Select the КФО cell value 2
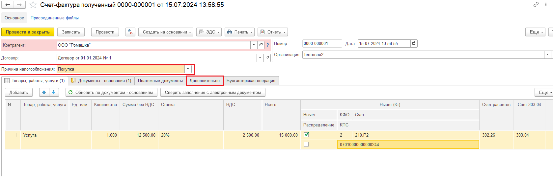The image size is (553, 178). point(345,135)
